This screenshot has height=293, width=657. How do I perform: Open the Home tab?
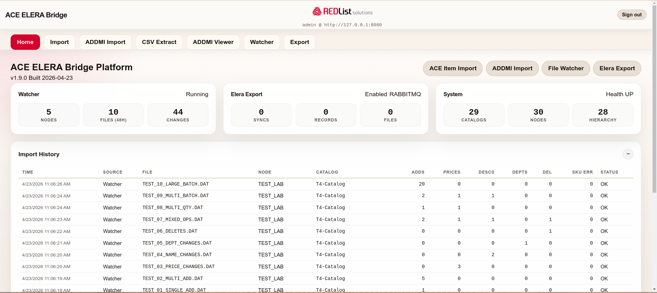point(25,42)
